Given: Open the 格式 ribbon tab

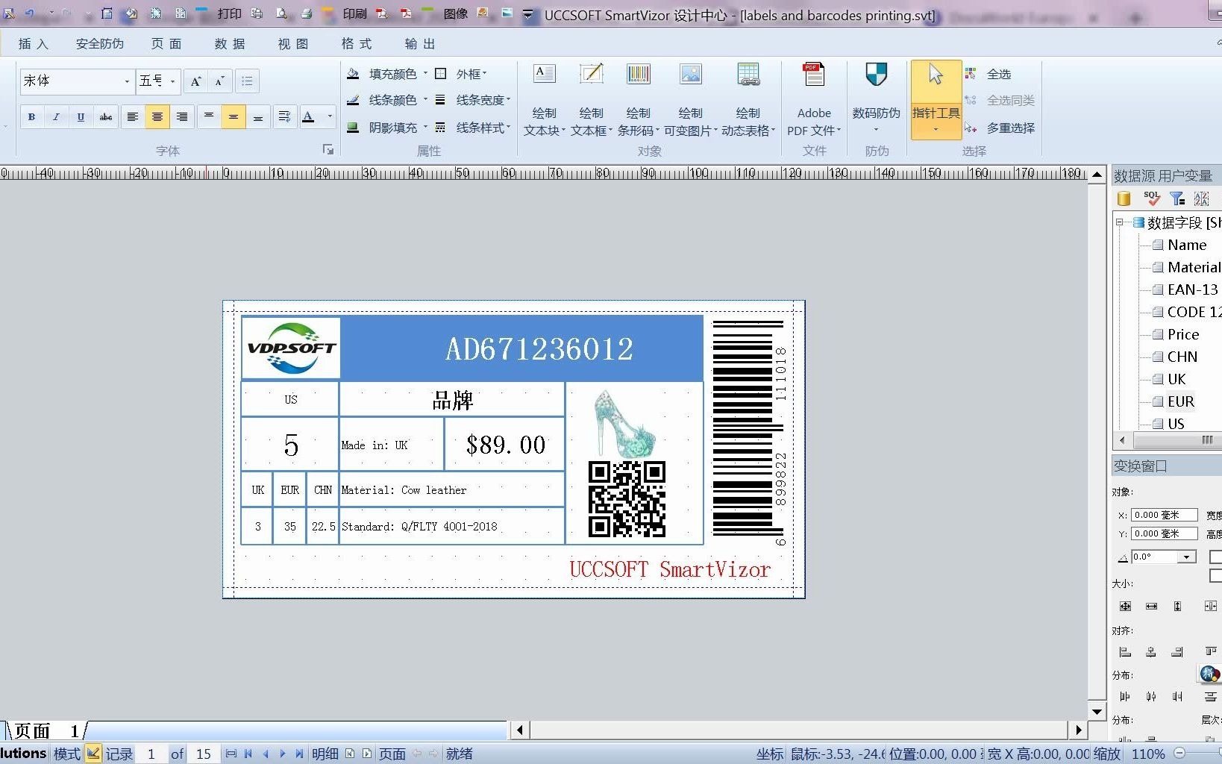Looking at the screenshot, I should click(x=357, y=44).
